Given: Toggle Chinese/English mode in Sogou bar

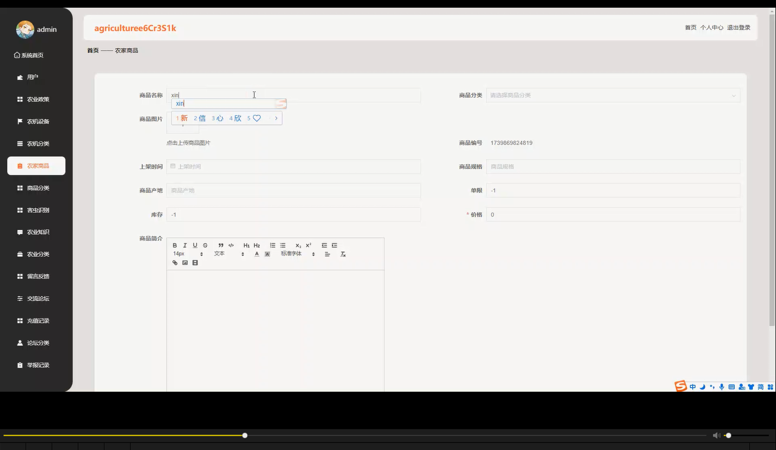Looking at the screenshot, I should (693, 387).
